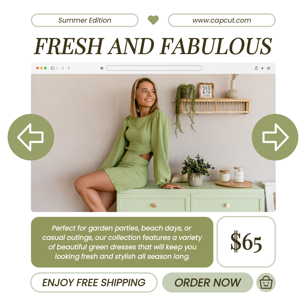Click the privacy shield icon

(x=102, y=68)
